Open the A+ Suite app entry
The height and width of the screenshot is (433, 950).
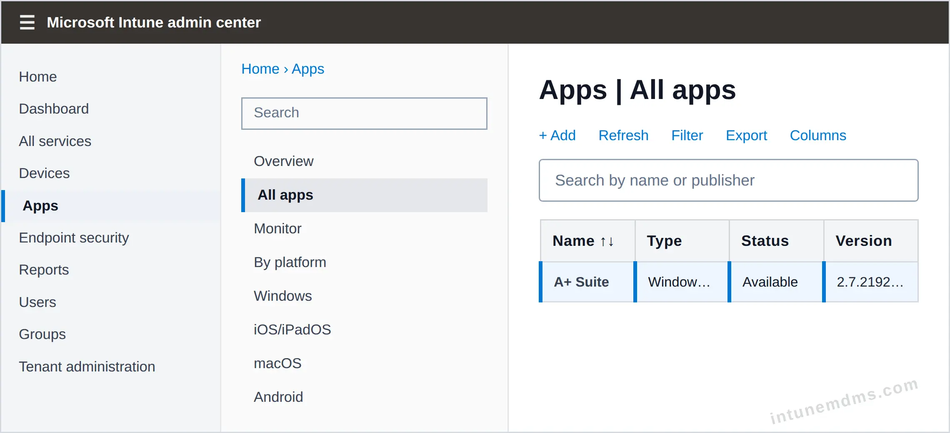click(581, 282)
